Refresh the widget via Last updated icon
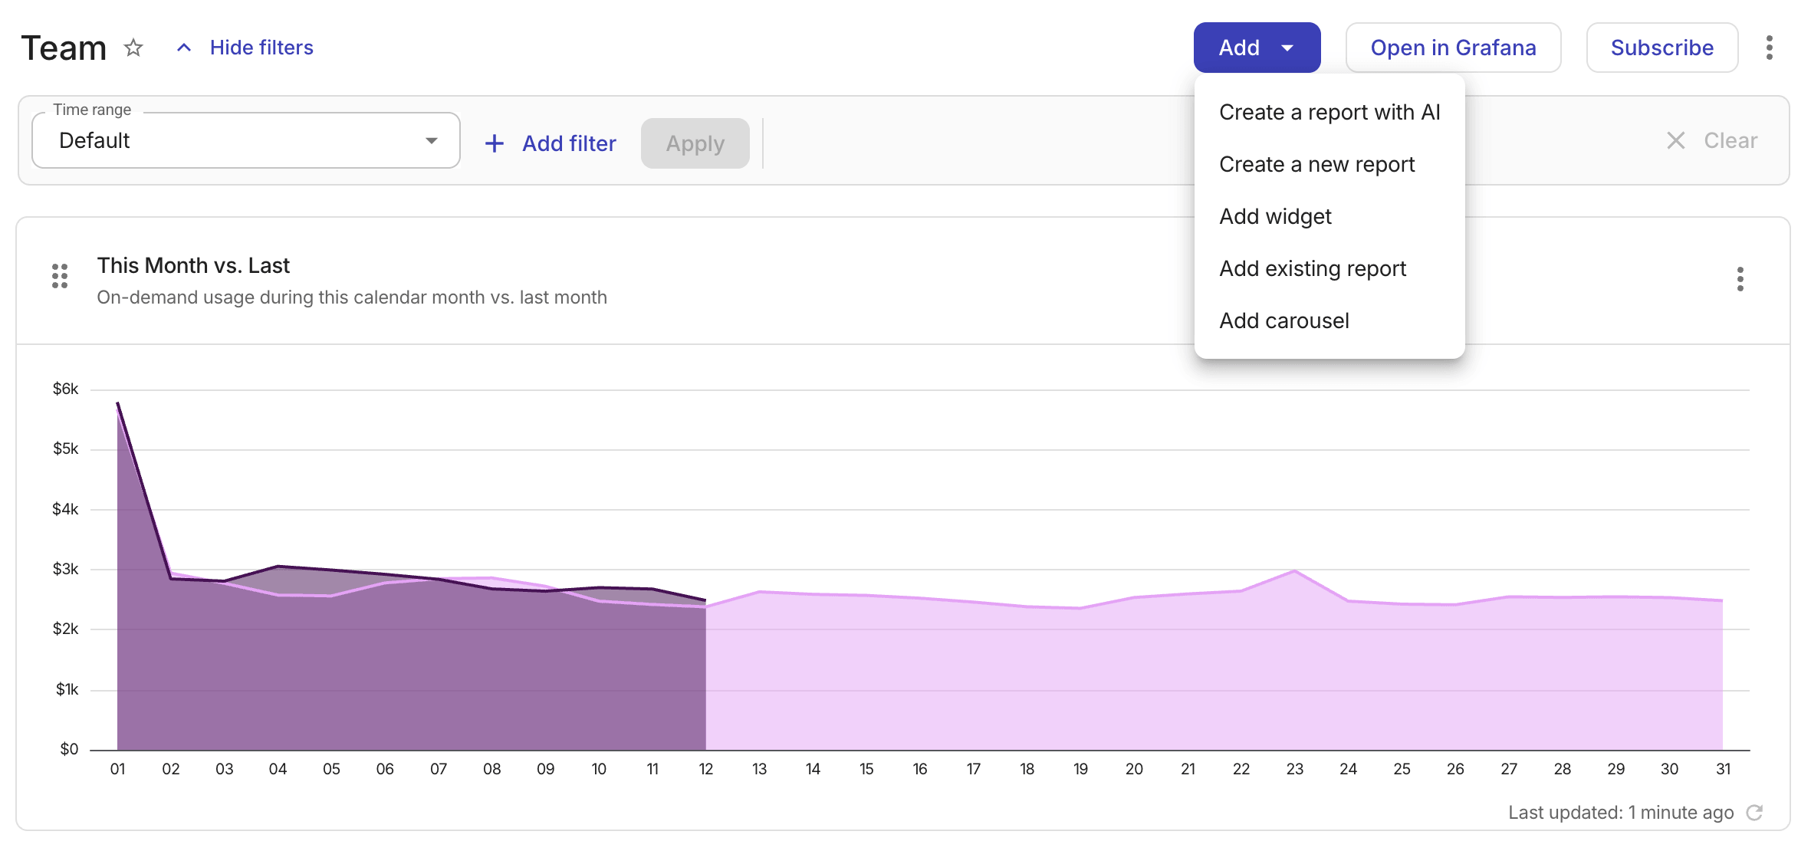1811x851 pixels. [x=1754, y=813]
